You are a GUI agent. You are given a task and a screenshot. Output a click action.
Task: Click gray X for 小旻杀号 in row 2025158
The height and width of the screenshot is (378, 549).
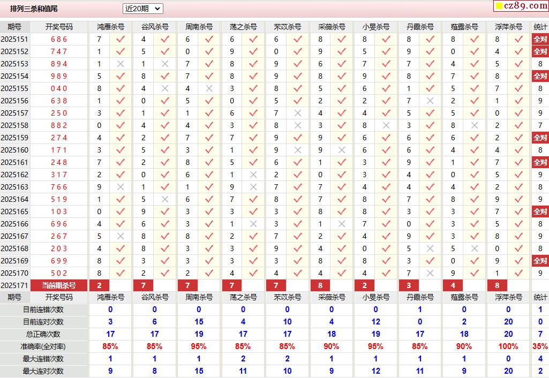(386, 125)
